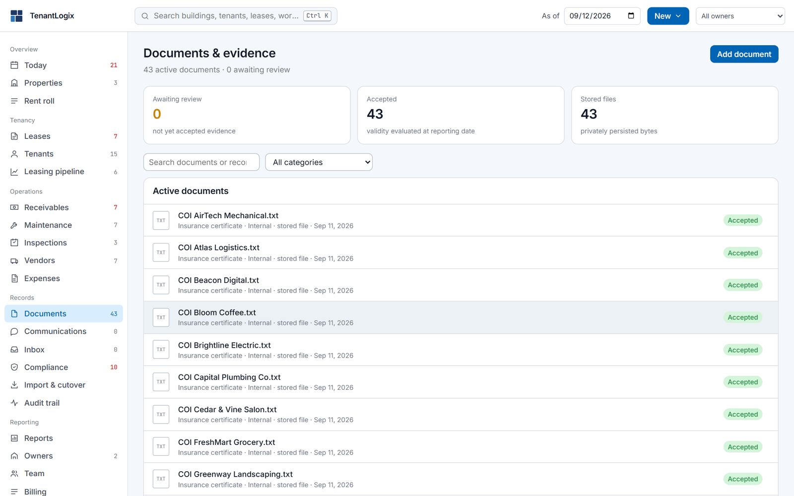Image resolution: width=794 pixels, height=496 pixels.
Task: Open the All categories filter dropdown
Action: 319,162
